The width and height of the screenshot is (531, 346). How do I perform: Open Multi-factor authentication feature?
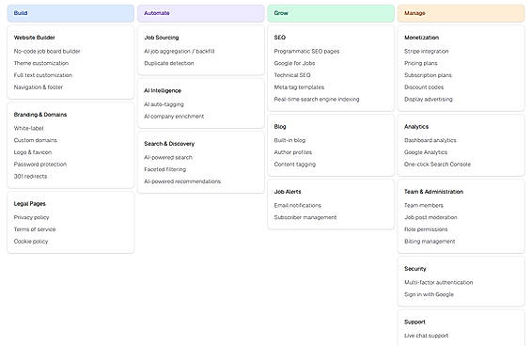pyautogui.click(x=439, y=282)
